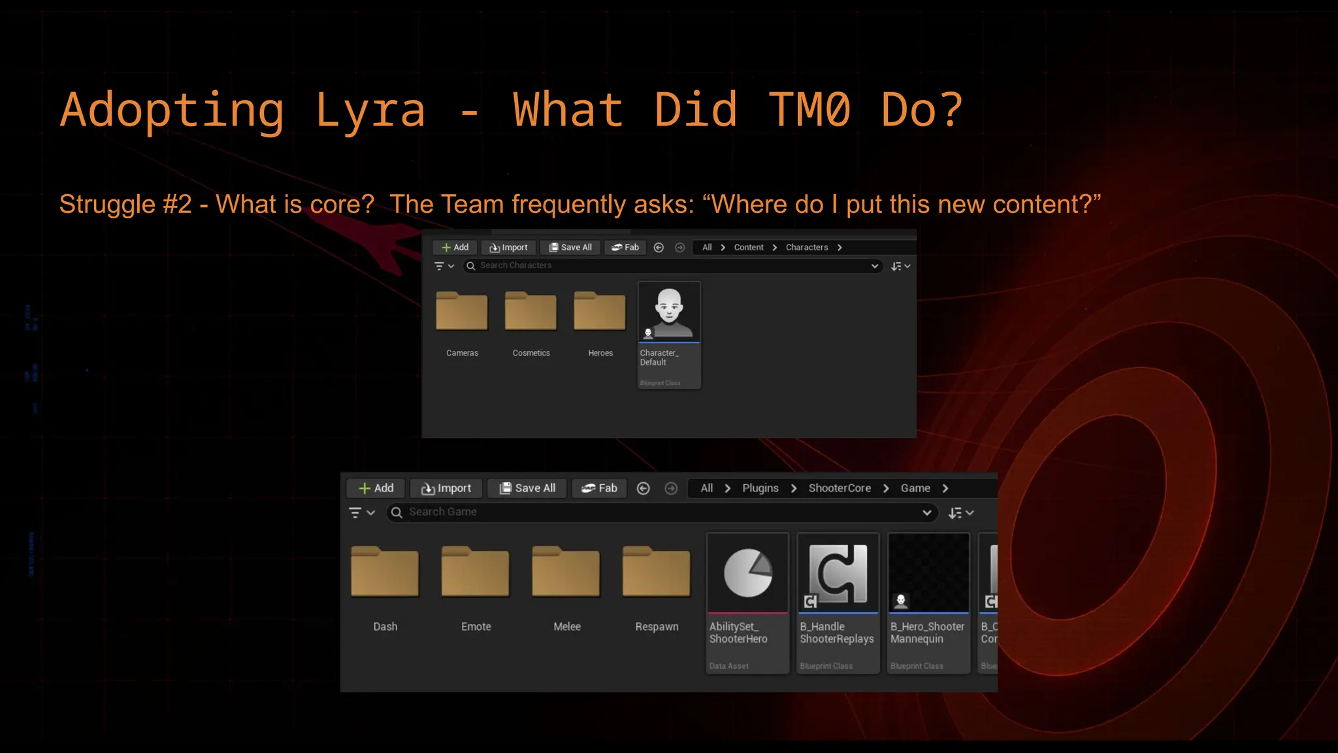Viewport: 1338px width, 753px height.
Task: Click Save All in ShooterCore Game browser
Action: 527,488
